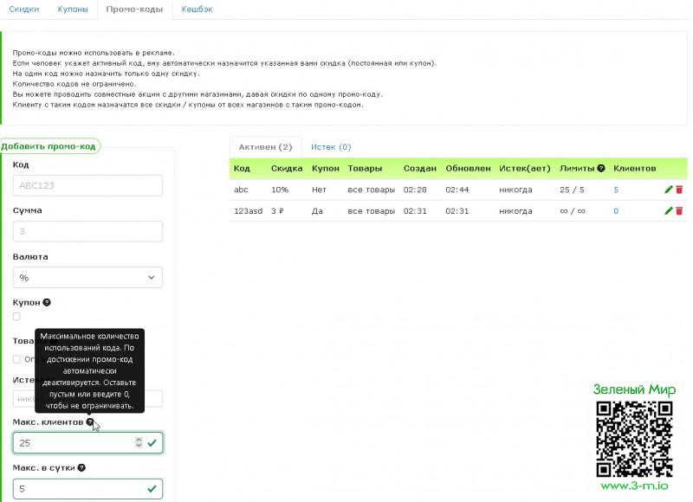Delete promo code 123asd with trash icon
The height and width of the screenshot is (502, 693).
click(x=679, y=210)
